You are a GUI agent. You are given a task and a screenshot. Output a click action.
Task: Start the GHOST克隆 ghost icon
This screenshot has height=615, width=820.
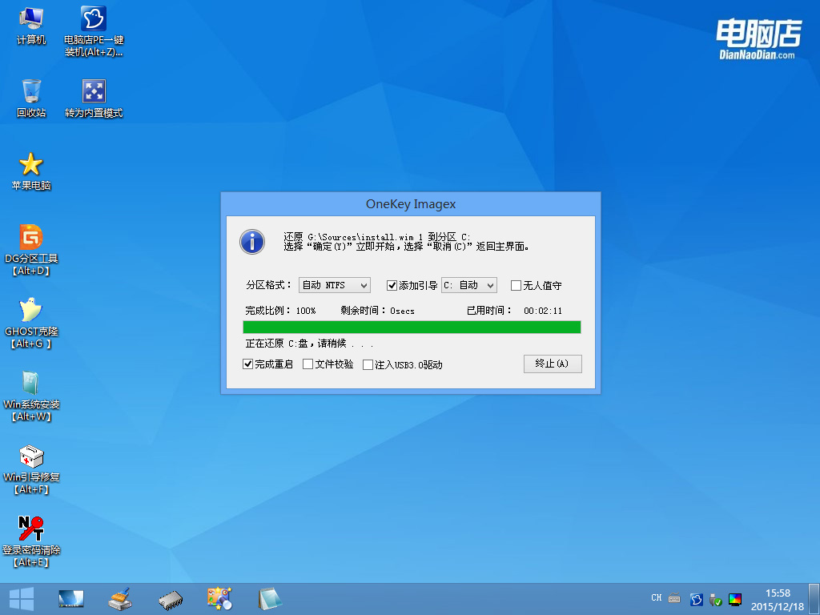click(31, 323)
